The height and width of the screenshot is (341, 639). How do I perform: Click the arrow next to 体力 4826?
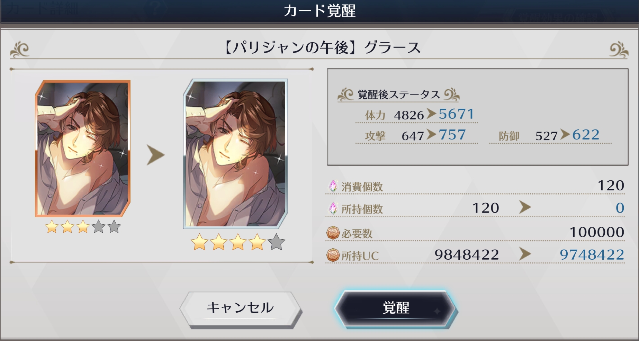point(431,113)
